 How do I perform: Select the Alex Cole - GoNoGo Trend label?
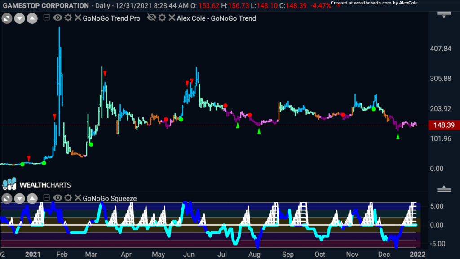click(217, 18)
